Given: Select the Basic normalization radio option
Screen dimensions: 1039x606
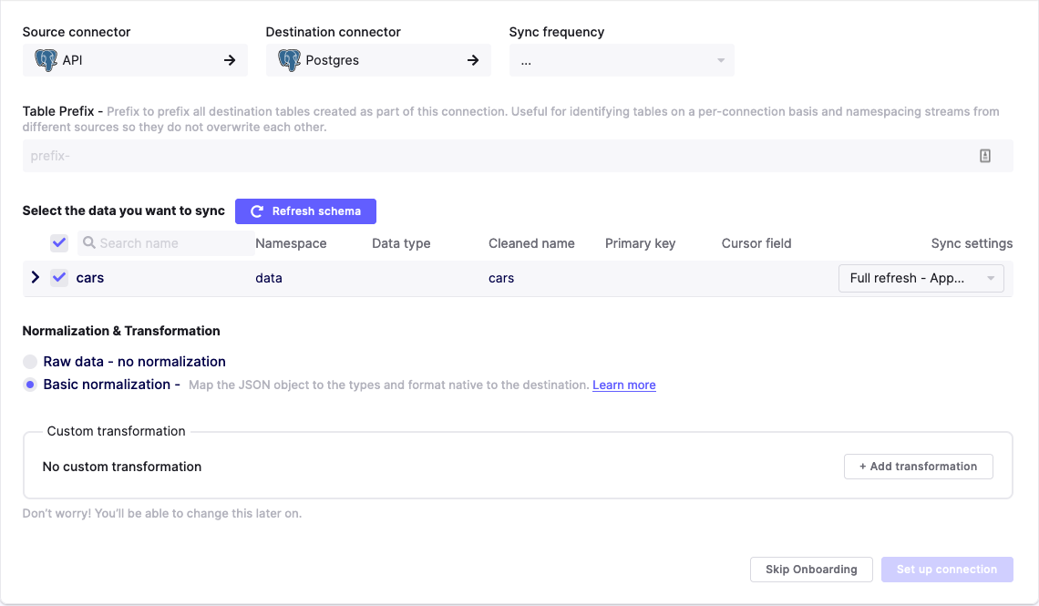Looking at the screenshot, I should pos(31,385).
